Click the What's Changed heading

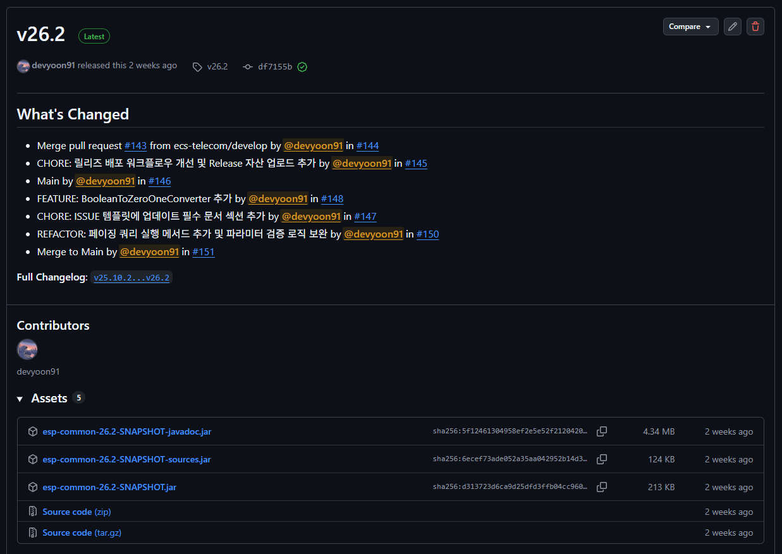[x=73, y=114]
